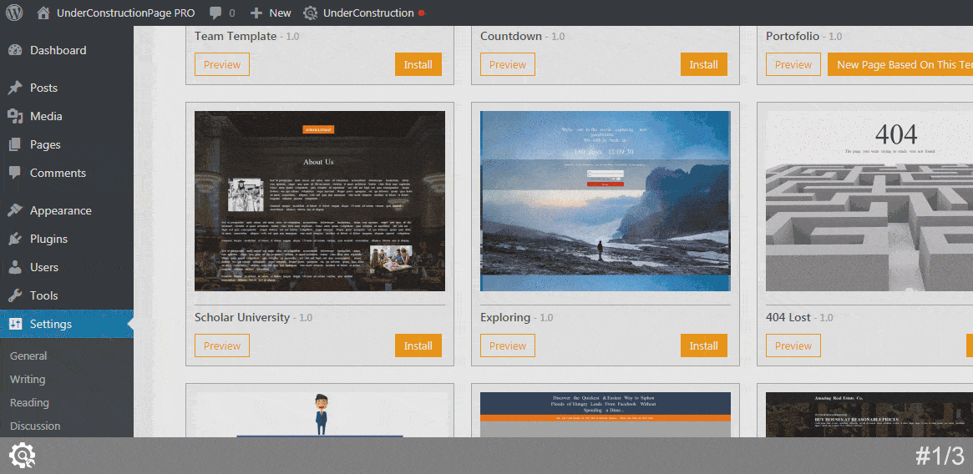Install the Countdown template
The height and width of the screenshot is (474, 973).
coord(703,64)
